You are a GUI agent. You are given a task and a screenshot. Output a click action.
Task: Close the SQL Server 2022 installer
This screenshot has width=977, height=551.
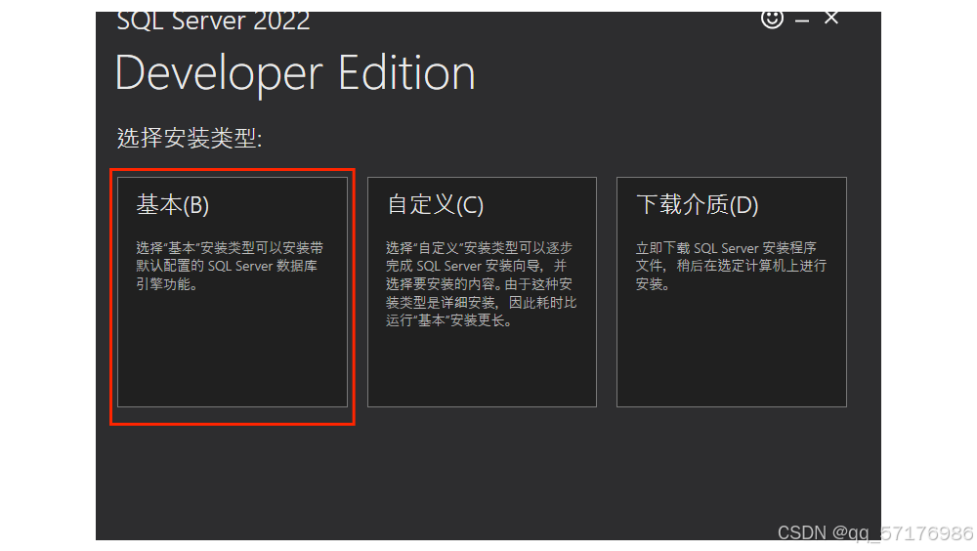[x=831, y=19]
